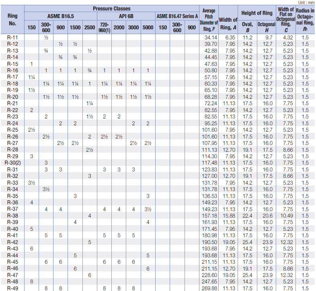
Task: Click the Height of Ring header
Action: (x=257, y=13)
